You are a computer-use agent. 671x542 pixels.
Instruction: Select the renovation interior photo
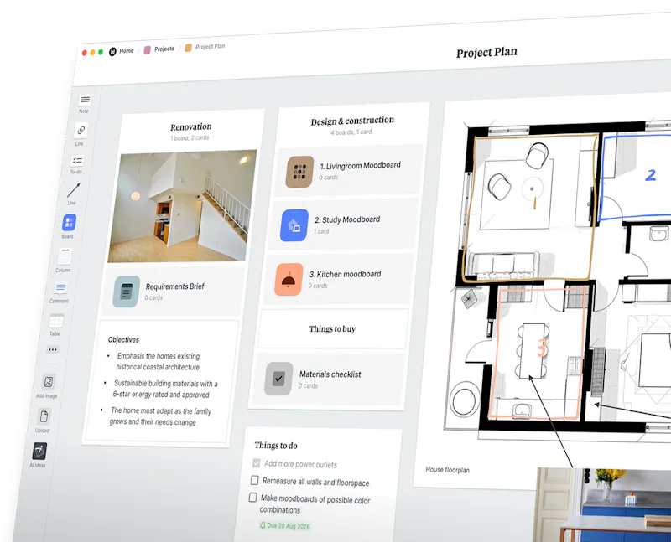point(182,206)
